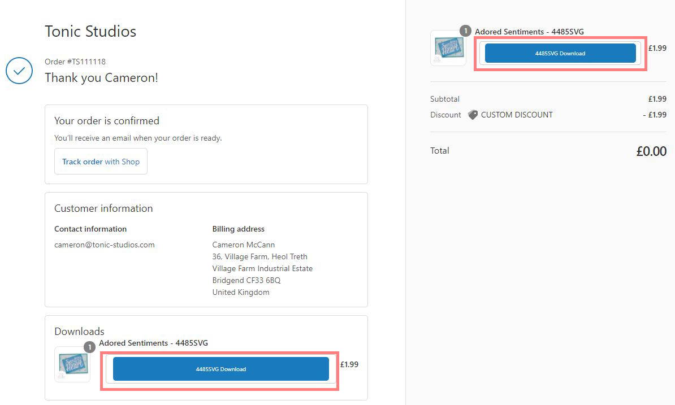This screenshot has height=405, width=675.
Task: Select the email cameron@tonic-studios.com
Action: coord(104,245)
